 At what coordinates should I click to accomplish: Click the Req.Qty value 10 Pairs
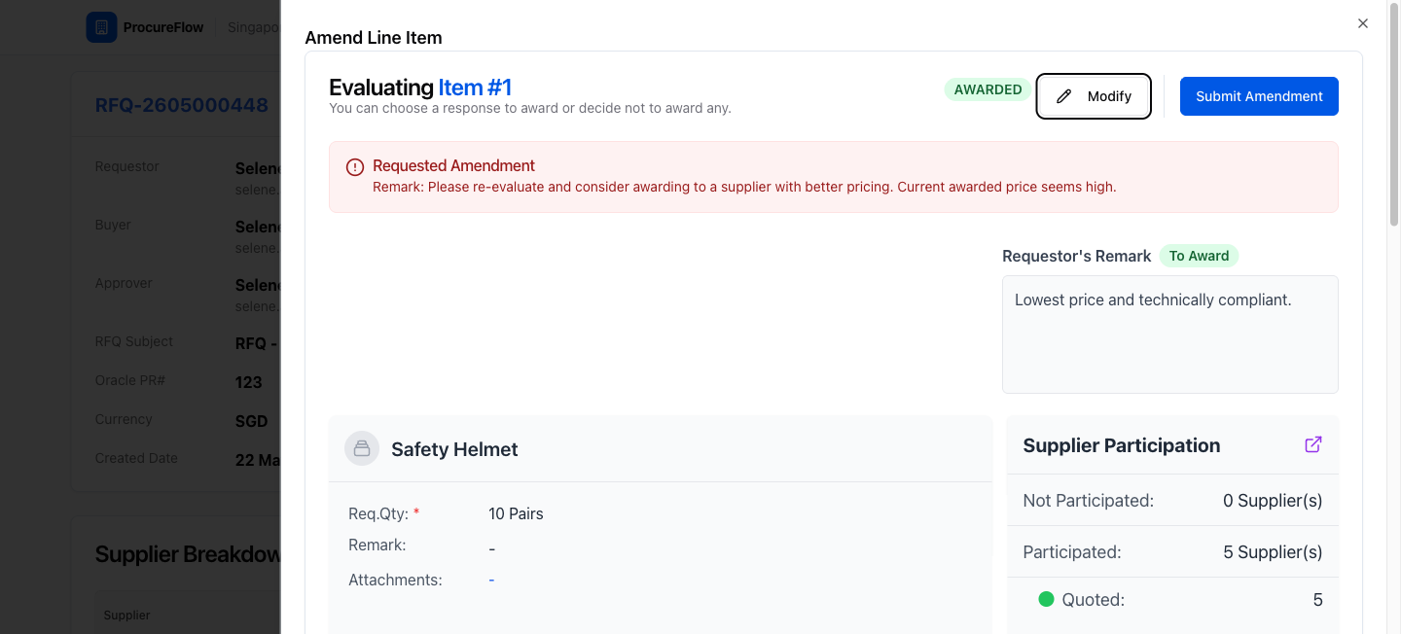click(x=516, y=513)
